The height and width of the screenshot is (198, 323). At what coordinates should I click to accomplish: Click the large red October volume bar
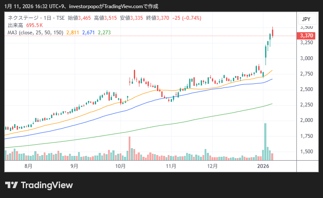point(129,149)
